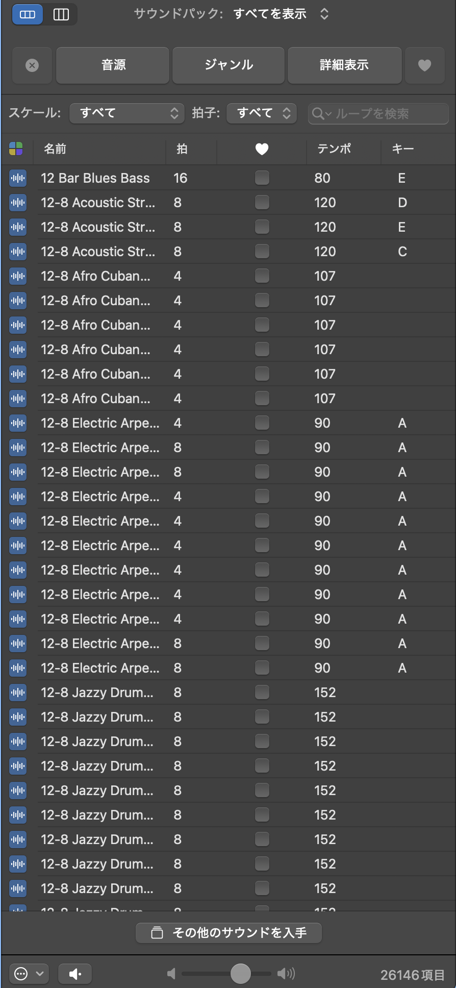Click loop icon of first 12-8 Afro Cuban
Screen dimensions: 456x988
click(x=18, y=276)
